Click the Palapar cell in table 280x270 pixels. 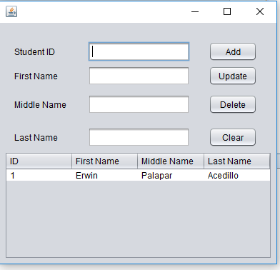click(x=171, y=176)
